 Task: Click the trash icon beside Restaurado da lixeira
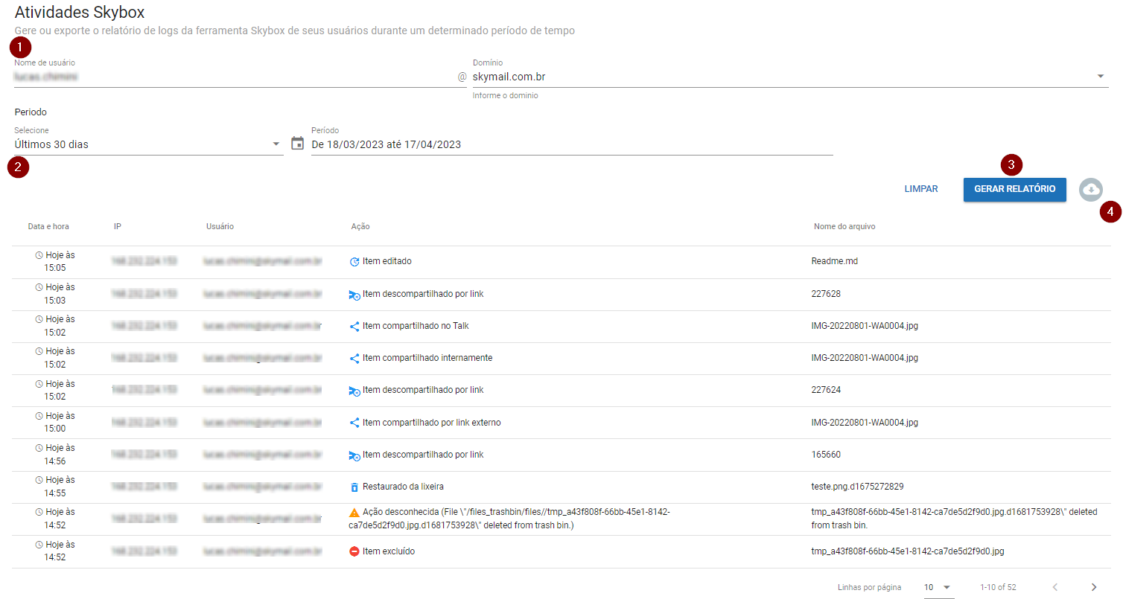354,487
